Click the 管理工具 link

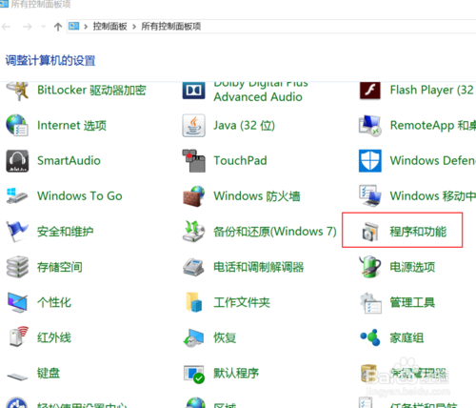412,302
